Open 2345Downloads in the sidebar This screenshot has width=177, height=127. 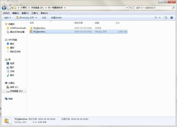(18, 28)
